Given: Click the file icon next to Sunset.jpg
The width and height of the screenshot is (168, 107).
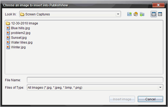Looking at the screenshot, I should [x=8, y=38].
